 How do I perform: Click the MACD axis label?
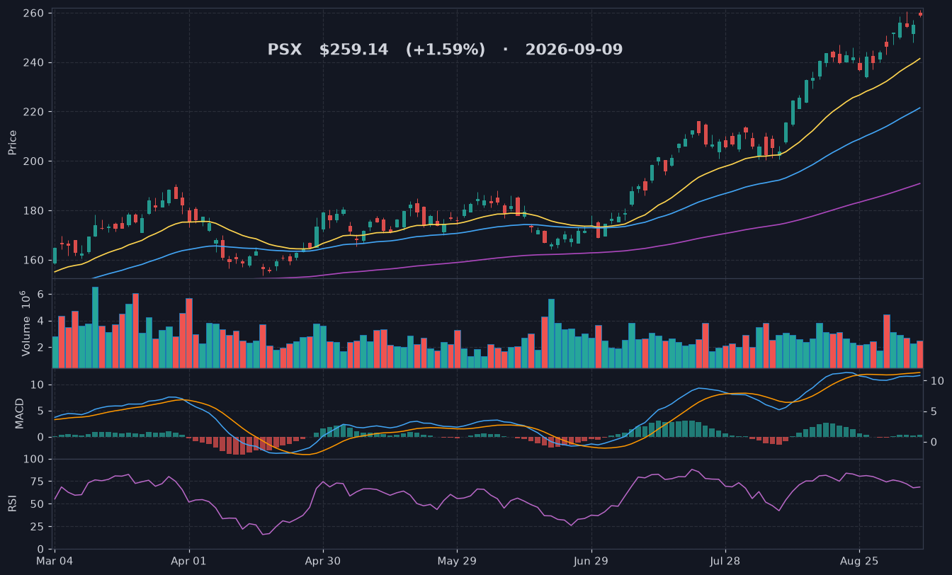pos(20,413)
